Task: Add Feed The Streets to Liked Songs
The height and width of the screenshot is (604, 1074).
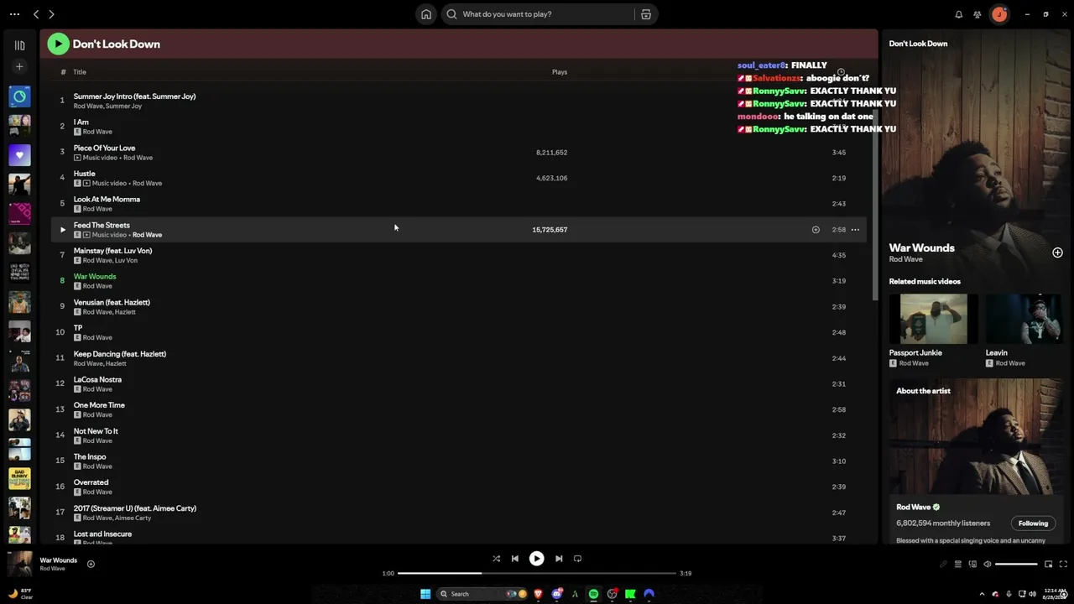Action: tap(816, 230)
